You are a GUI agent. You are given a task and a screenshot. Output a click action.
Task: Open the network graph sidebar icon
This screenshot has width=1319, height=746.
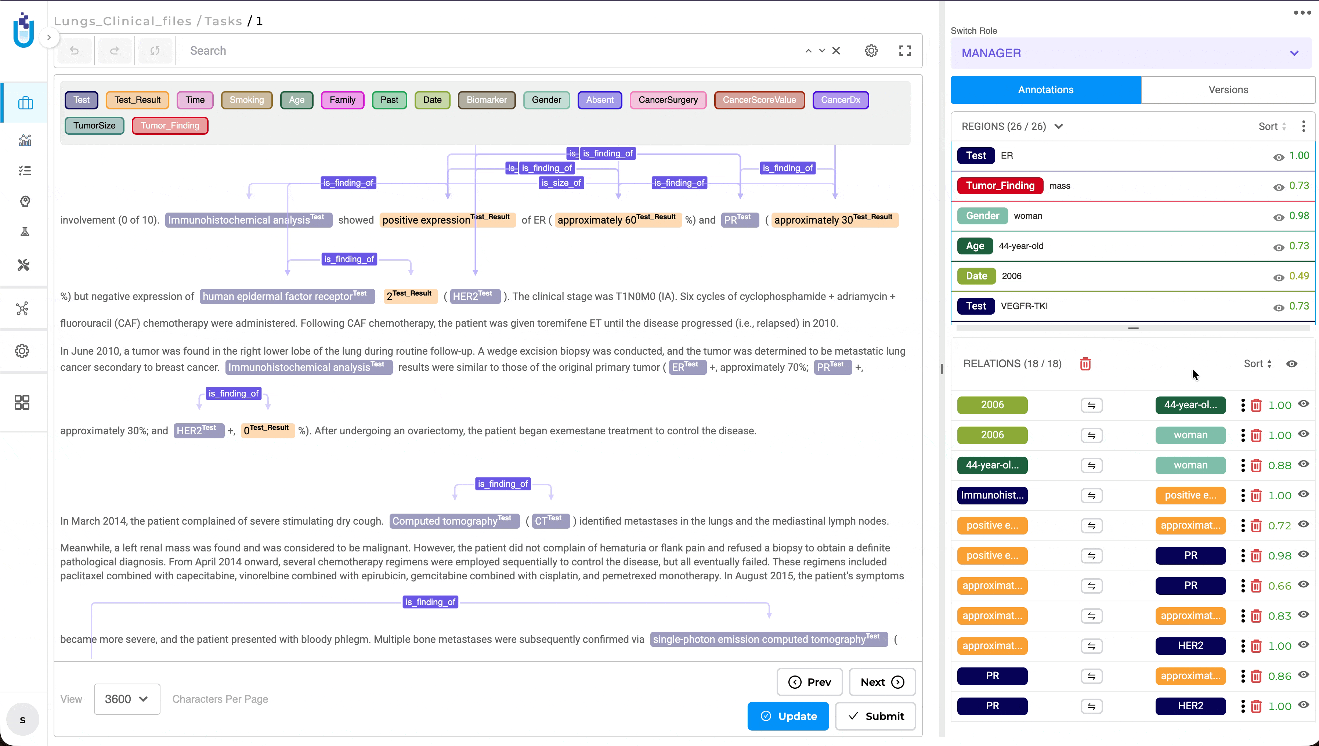[x=22, y=308]
